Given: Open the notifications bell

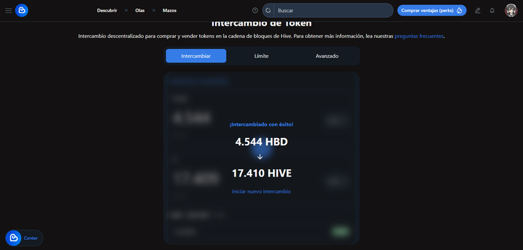Looking at the screenshot, I should 492,10.
